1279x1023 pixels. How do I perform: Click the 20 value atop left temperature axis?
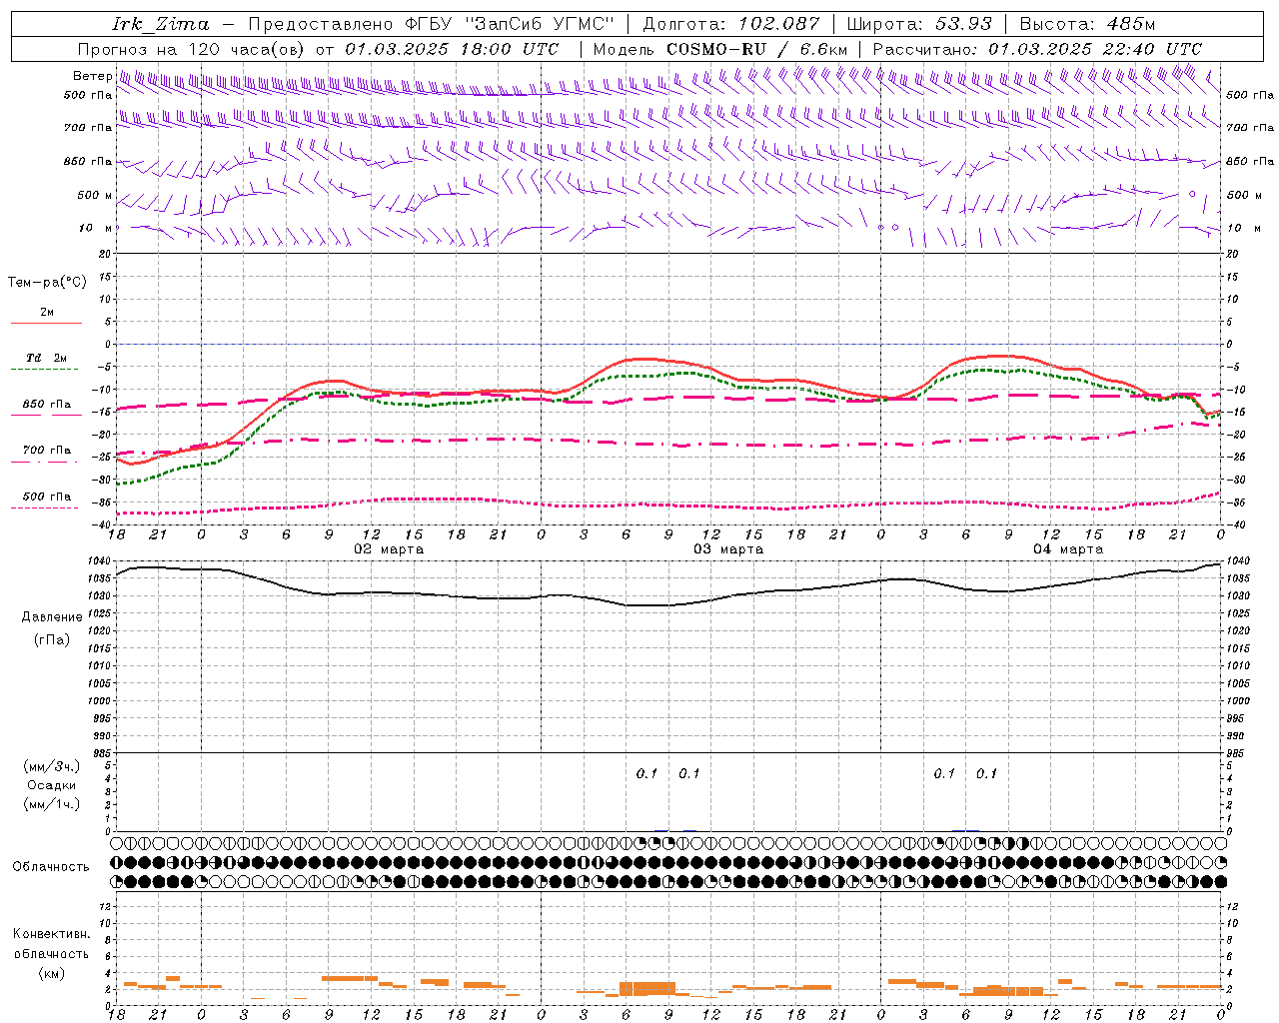click(x=106, y=254)
